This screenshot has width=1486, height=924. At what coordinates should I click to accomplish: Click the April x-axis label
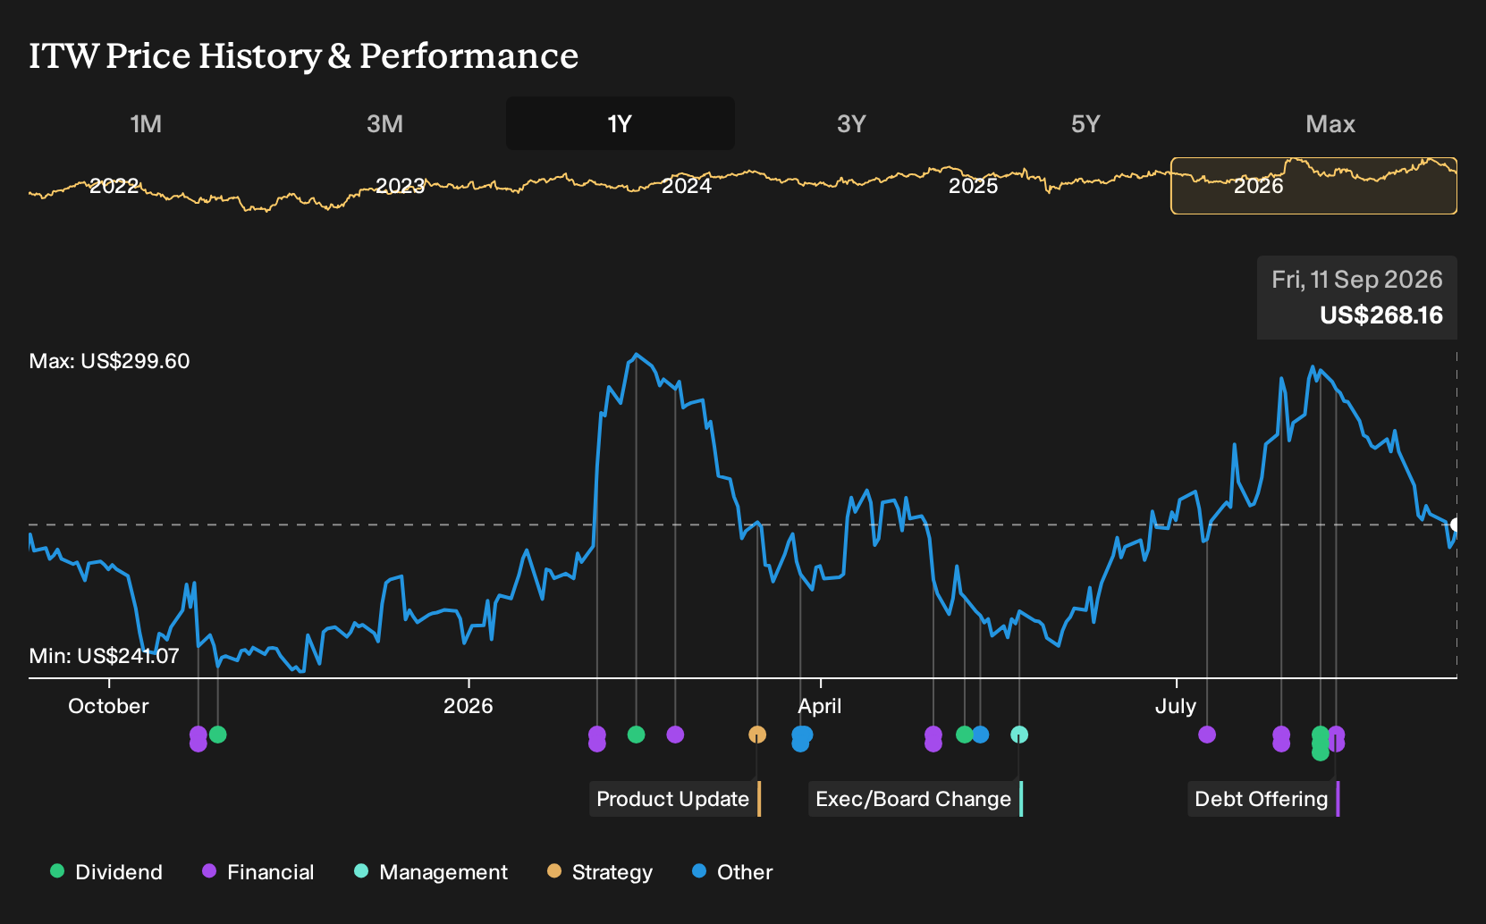point(820,706)
